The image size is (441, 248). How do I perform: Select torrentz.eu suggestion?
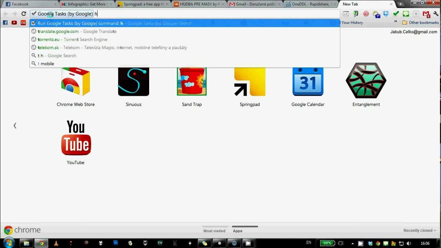pyautogui.click(x=185, y=40)
